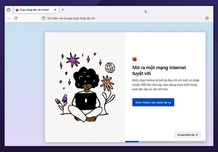Open the Firefox View icon in tab bar
218x152 pixels.
[x=9, y=10]
